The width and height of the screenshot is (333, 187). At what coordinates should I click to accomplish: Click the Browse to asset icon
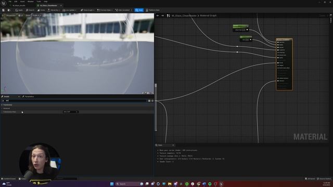pos(9,10)
